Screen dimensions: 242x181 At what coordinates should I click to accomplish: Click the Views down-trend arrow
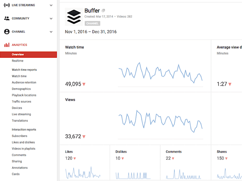click(x=84, y=137)
